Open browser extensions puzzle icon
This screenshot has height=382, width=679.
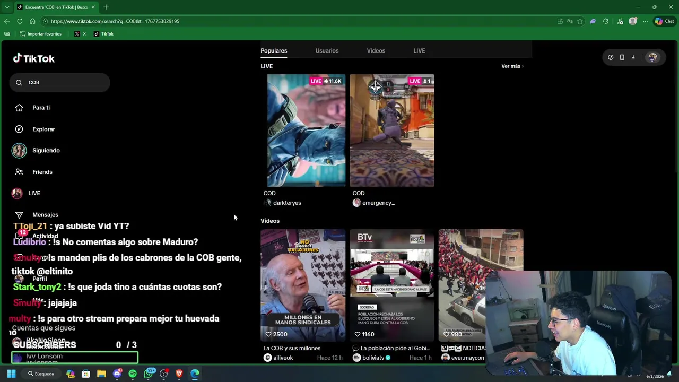[606, 21]
